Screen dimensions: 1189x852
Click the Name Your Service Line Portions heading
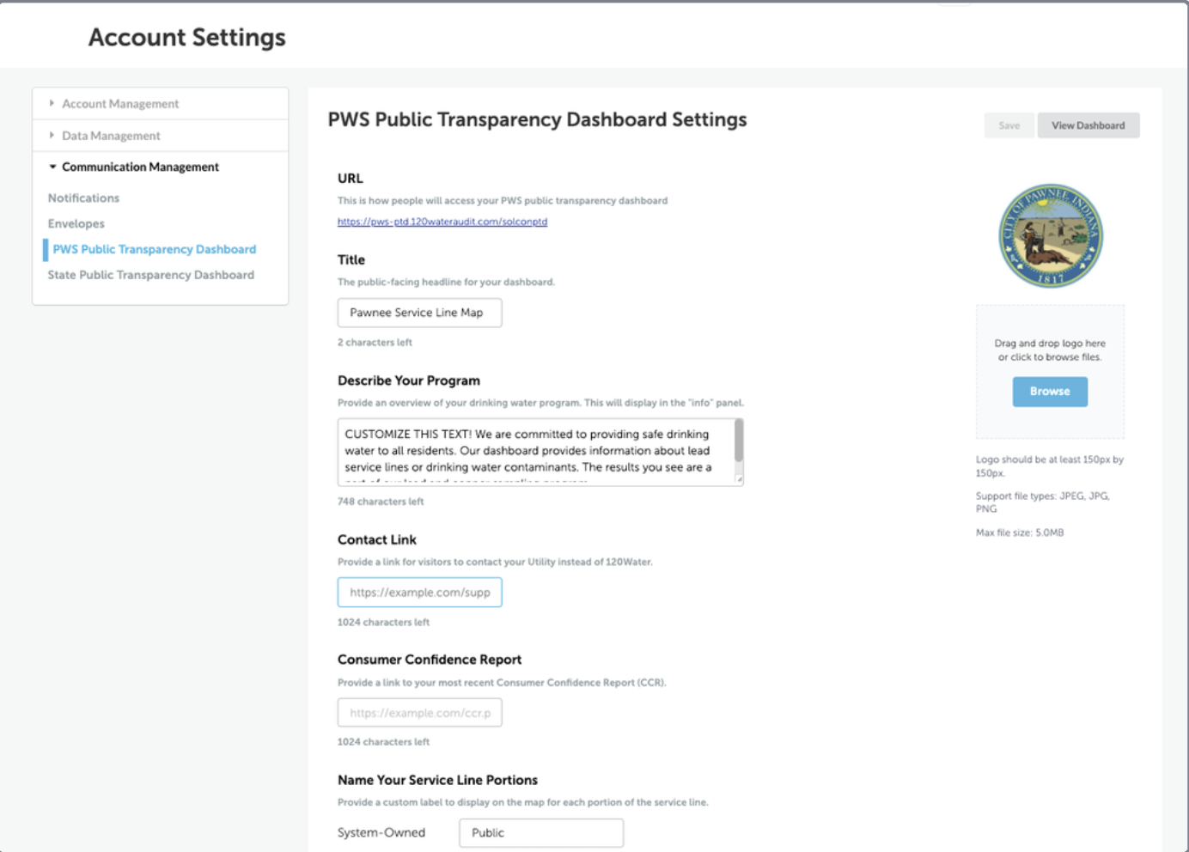coord(437,780)
